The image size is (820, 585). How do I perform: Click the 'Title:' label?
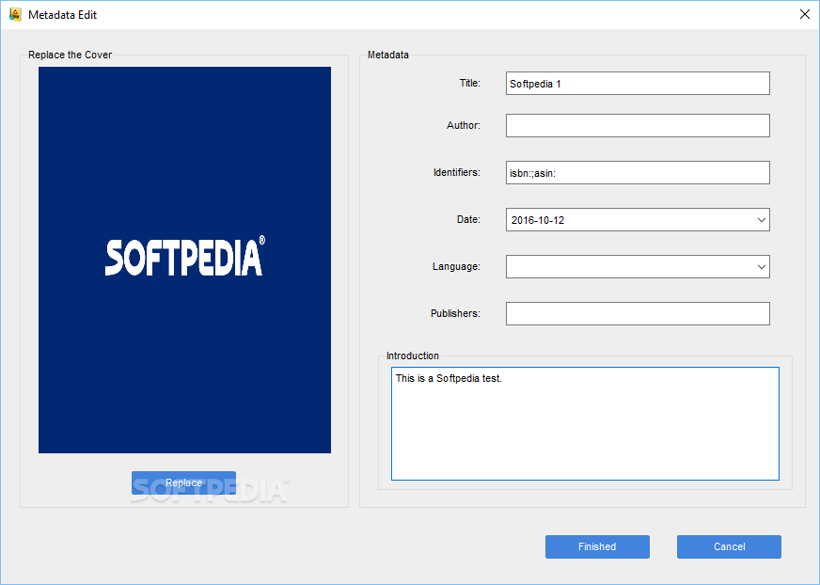click(x=469, y=83)
